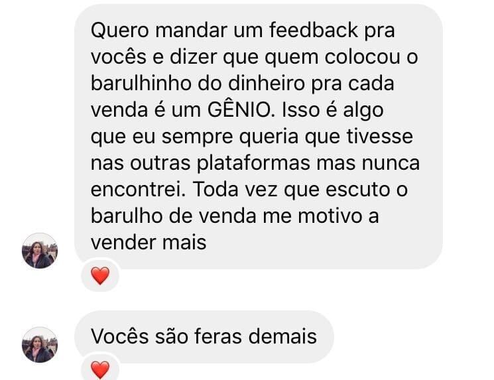
Task: Click the word "colocou" in the second line
Action: point(362,57)
